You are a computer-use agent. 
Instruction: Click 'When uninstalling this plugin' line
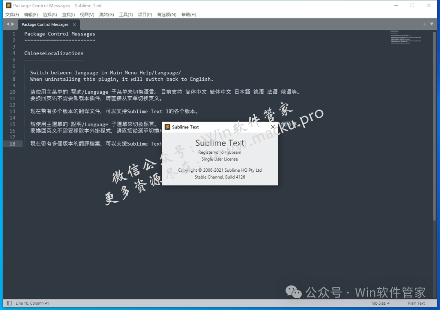pos(121,79)
